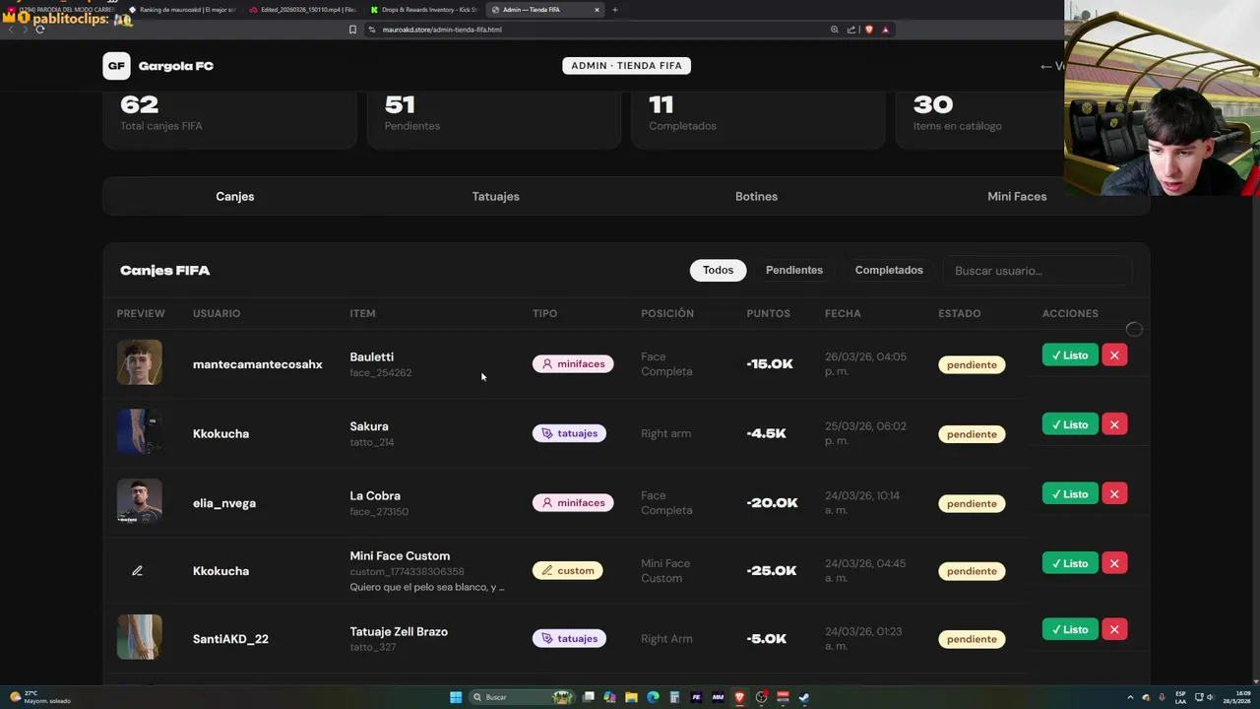Switch to Ranking de mauroakd browser tab
This screenshot has width=1260, height=709.
pos(182,10)
